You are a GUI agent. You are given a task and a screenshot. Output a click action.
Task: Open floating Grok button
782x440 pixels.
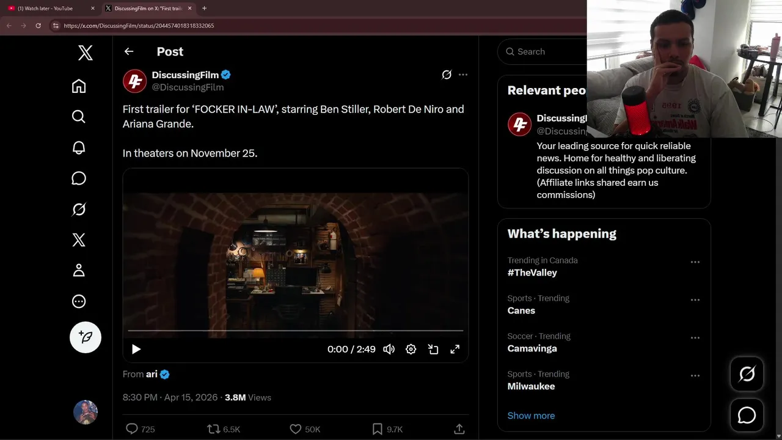pyautogui.click(x=747, y=374)
